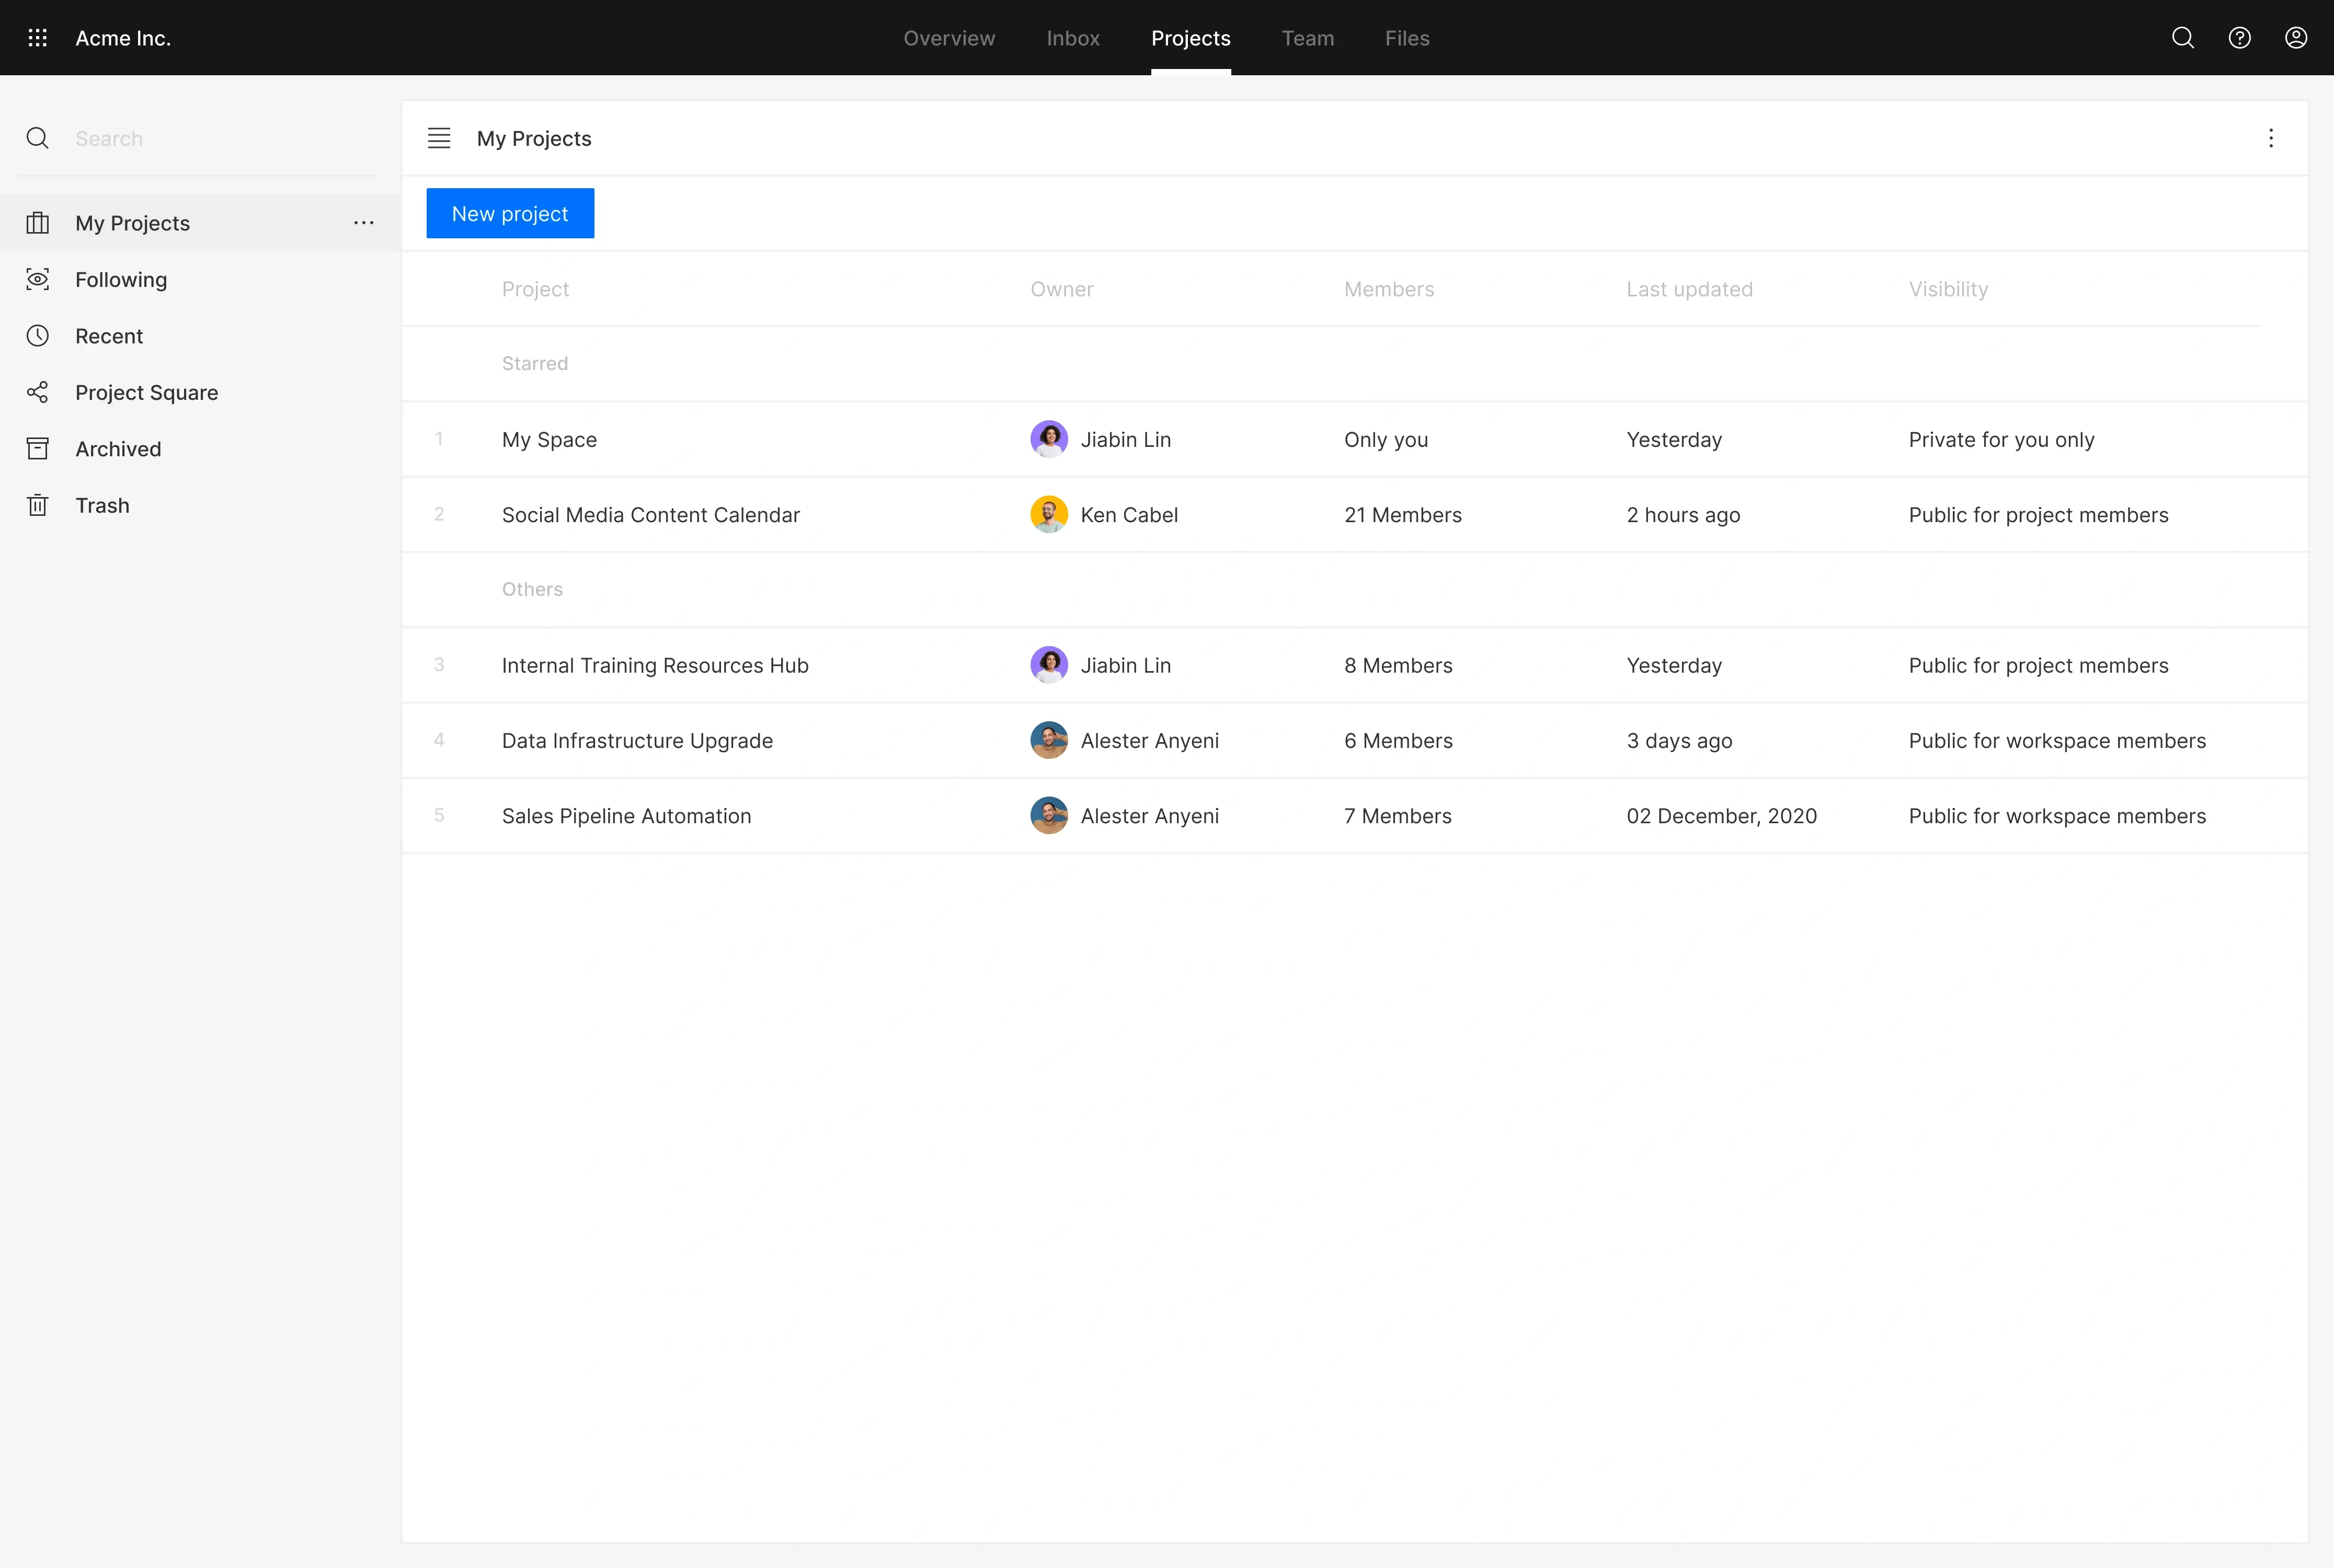
Task: Switch to the Team tab
Action: point(1308,38)
